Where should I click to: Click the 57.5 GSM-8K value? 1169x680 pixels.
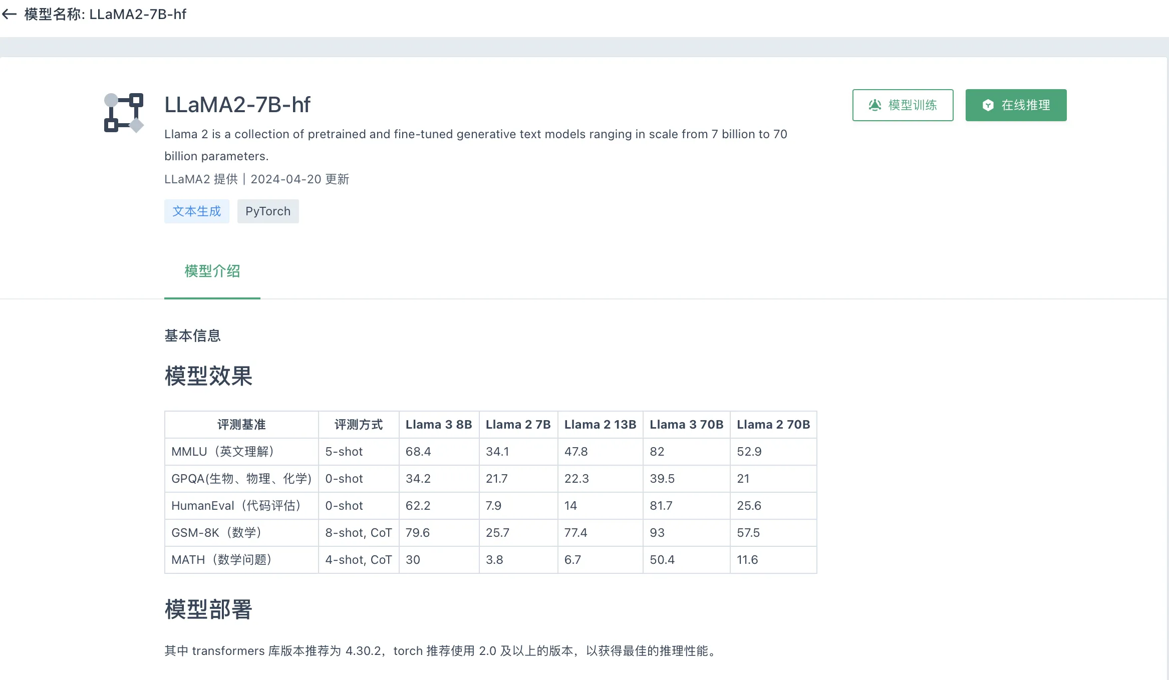748,533
